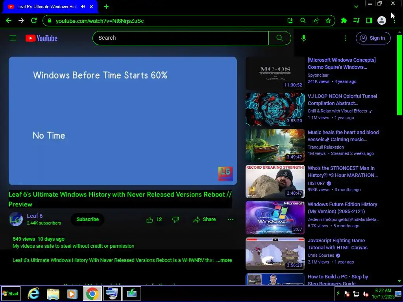Open the media controls icon in toolbar
This screenshot has height=302, width=403.
pos(356,20)
